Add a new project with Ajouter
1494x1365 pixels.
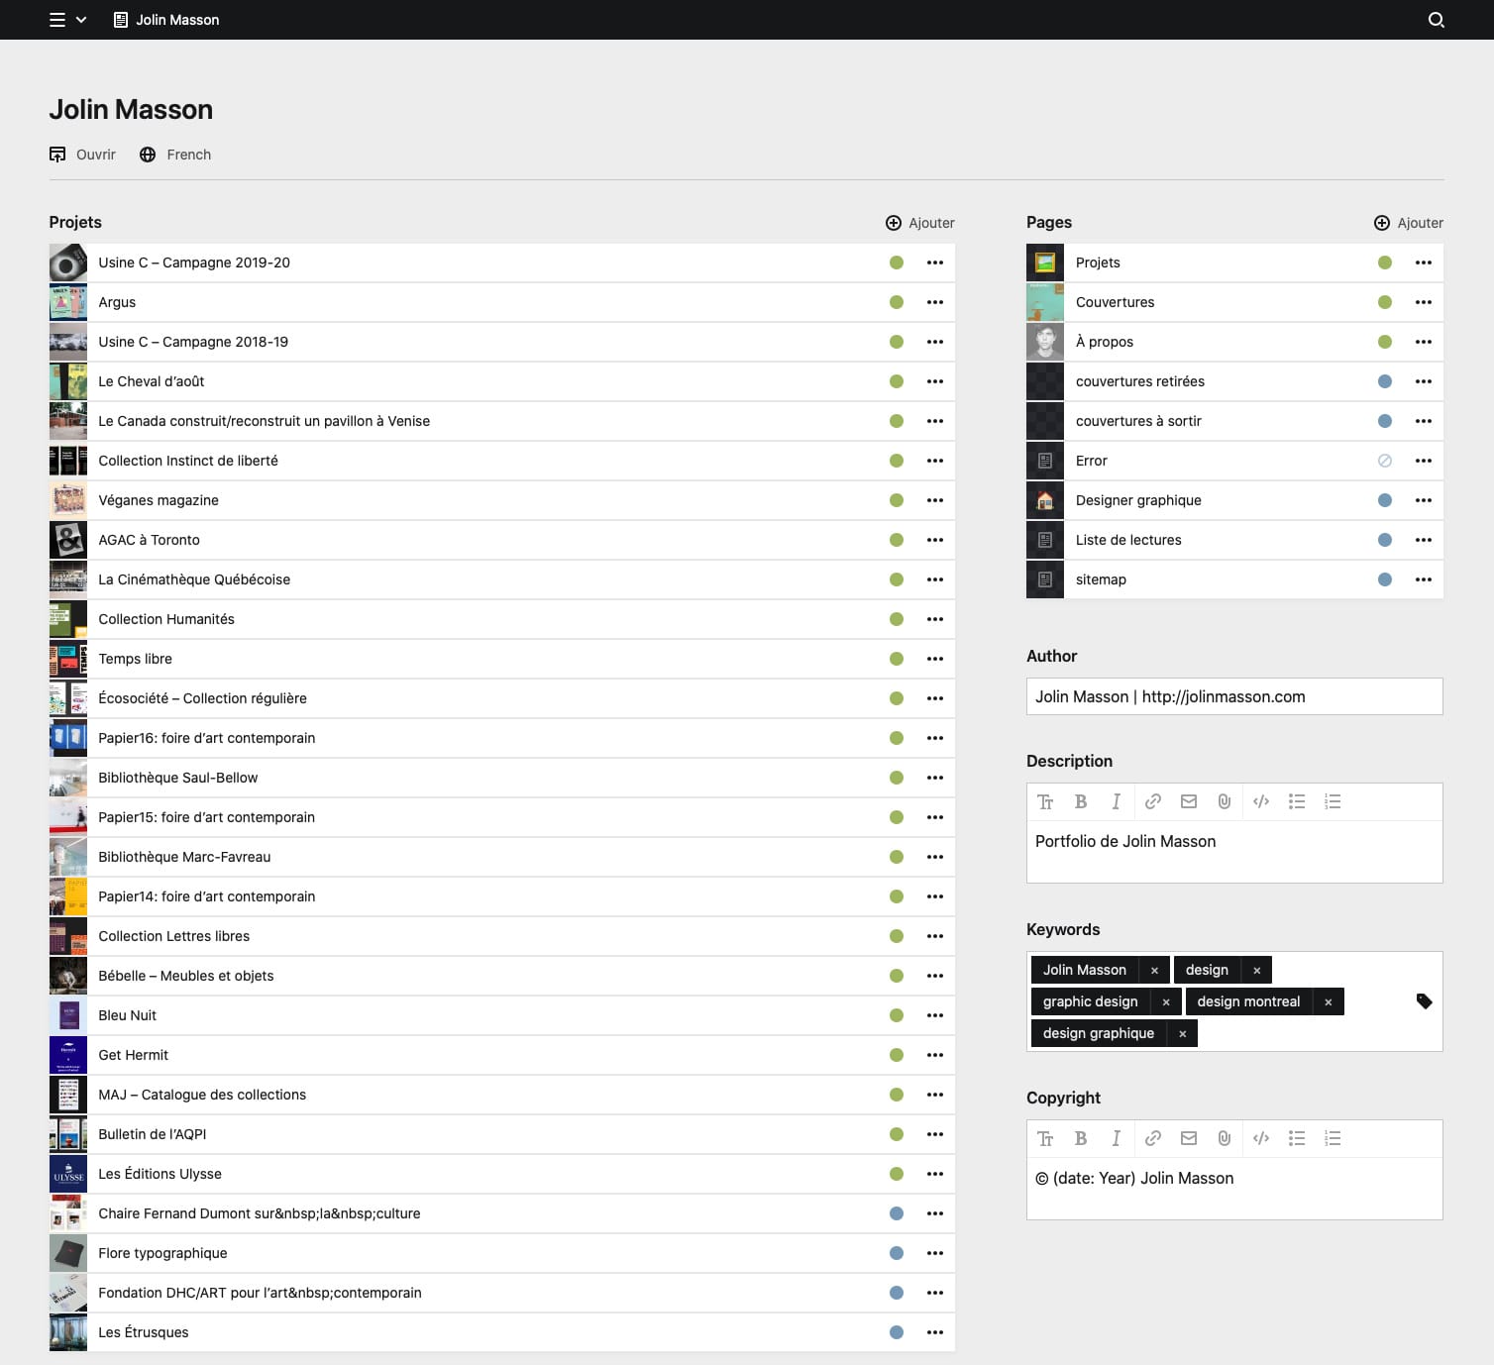[x=918, y=223]
